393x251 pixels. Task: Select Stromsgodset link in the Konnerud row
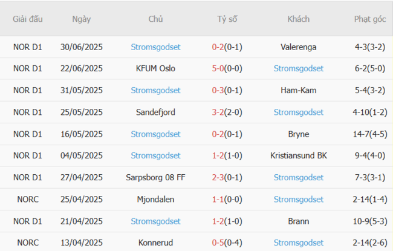tap(298, 243)
